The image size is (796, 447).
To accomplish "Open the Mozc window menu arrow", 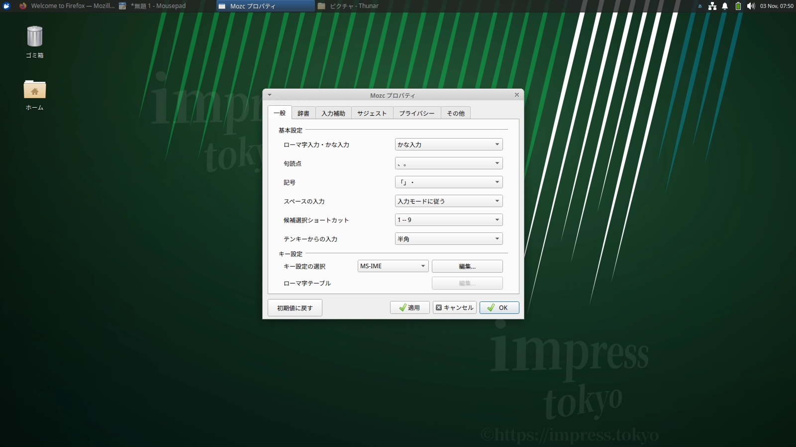I will point(270,95).
